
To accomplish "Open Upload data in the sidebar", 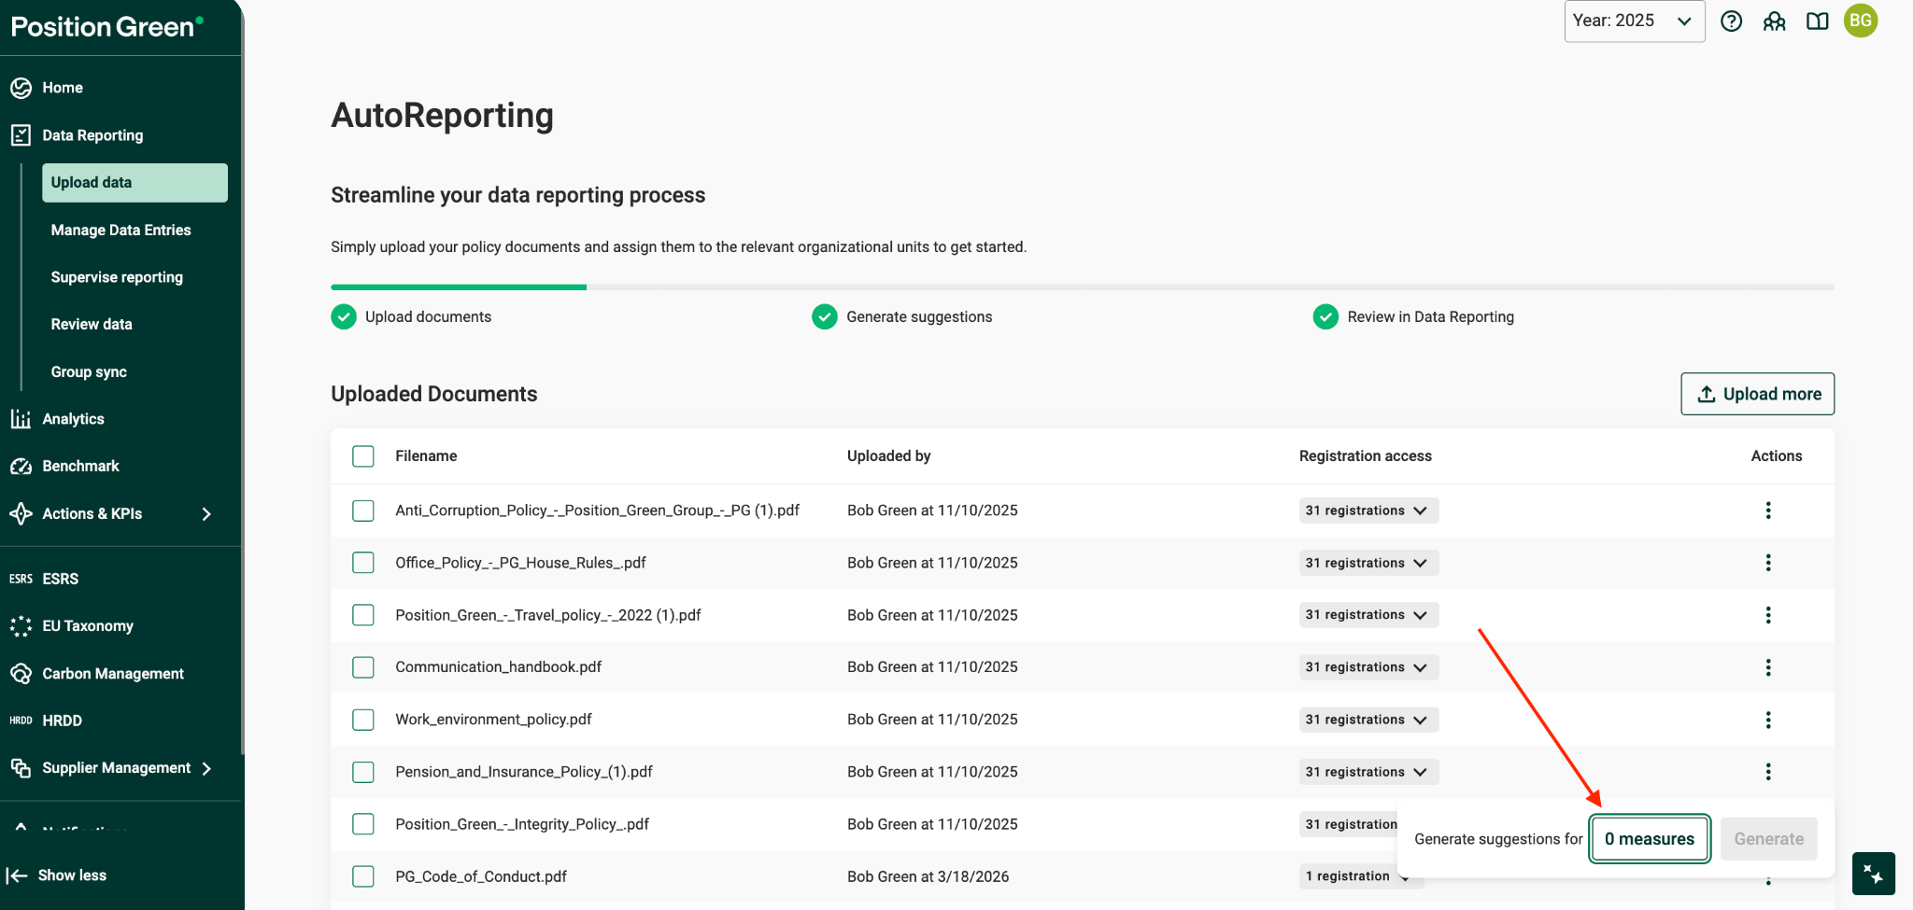I will pyautogui.click(x=135, y=183).
